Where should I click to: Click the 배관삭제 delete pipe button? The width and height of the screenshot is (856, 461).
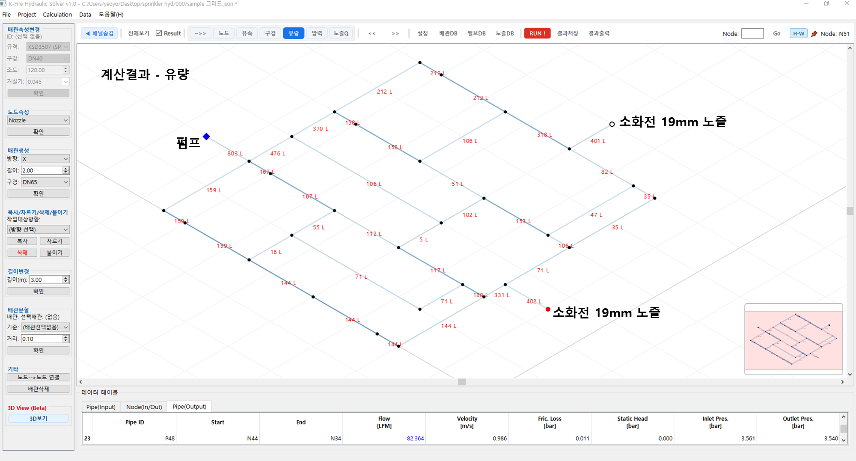coord(39,389)
